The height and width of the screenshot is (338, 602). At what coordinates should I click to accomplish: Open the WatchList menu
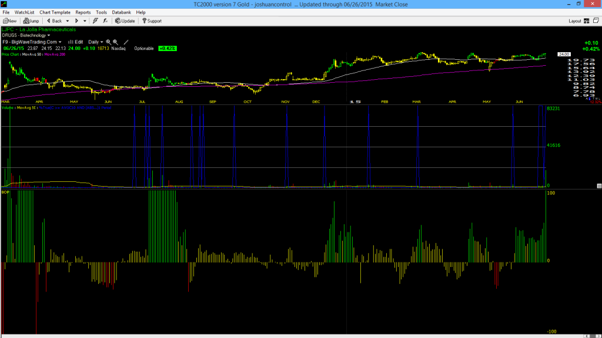pos(24,12)
